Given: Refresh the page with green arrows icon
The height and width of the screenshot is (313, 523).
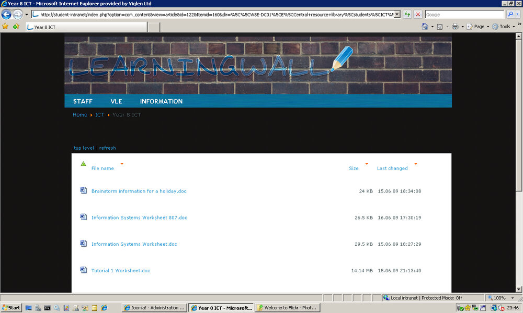Looking at the screenshot, I should [407, 15].
